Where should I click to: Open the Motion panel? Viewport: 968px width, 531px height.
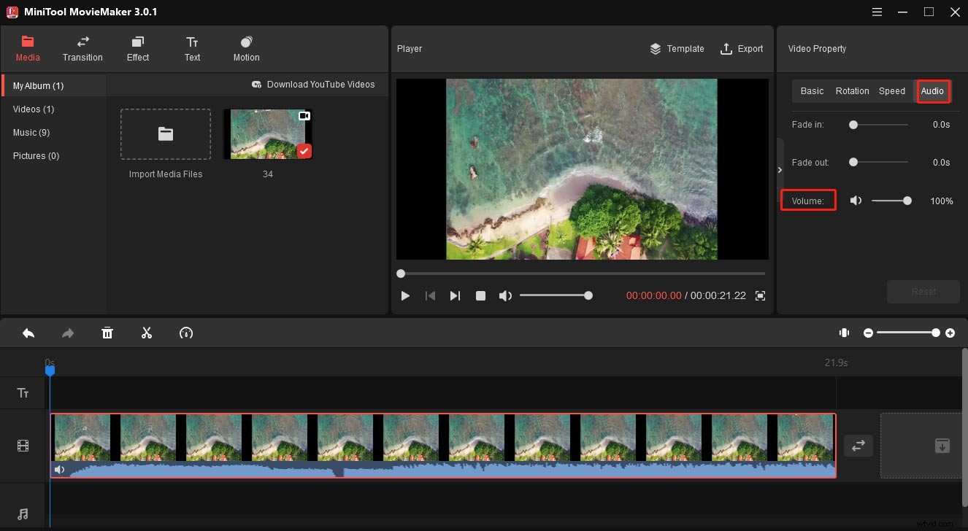point(246,48)
